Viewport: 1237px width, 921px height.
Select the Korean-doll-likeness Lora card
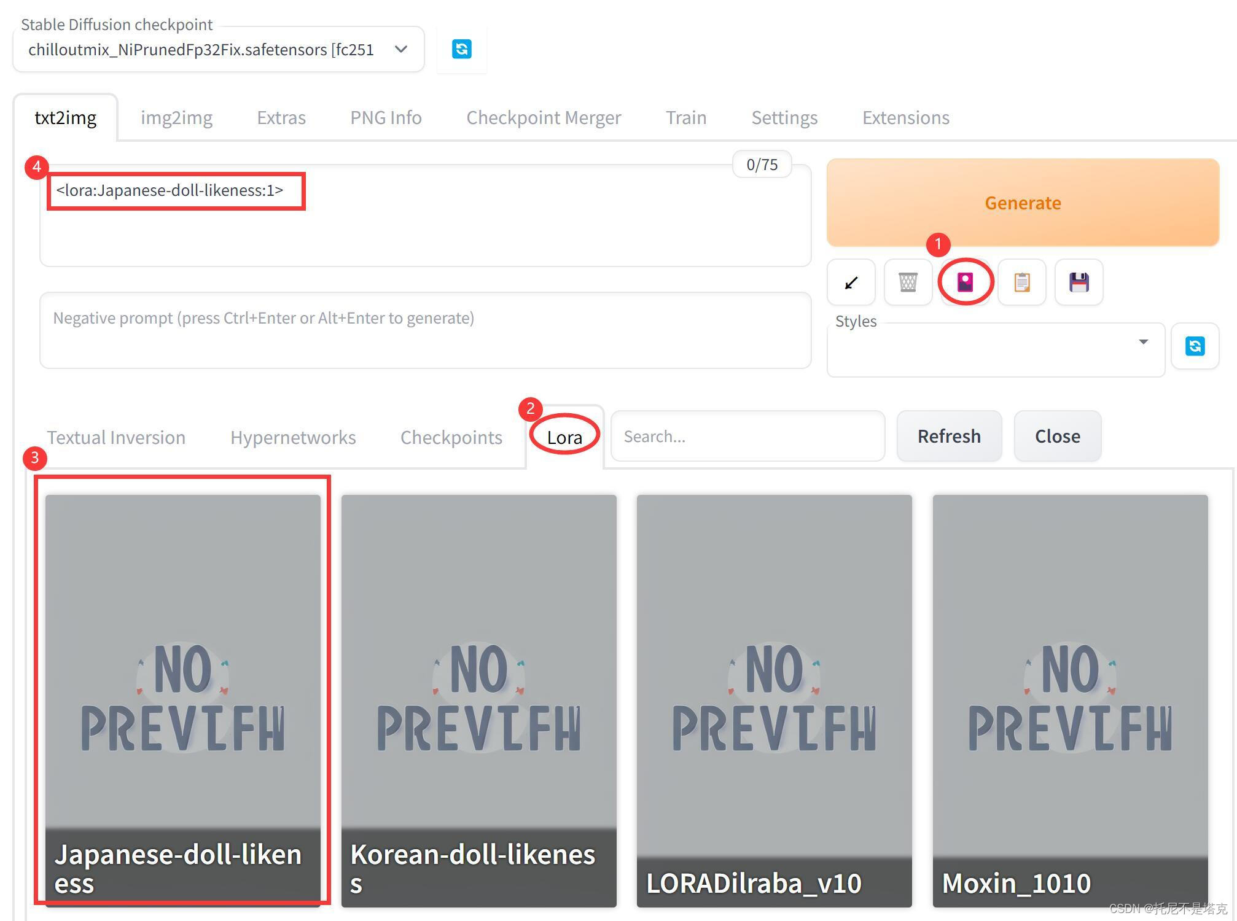coord(478,700)
